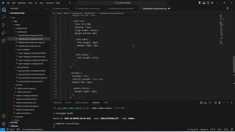
Task: Open the Manage settings gear
Action: [x=4, y=124]
